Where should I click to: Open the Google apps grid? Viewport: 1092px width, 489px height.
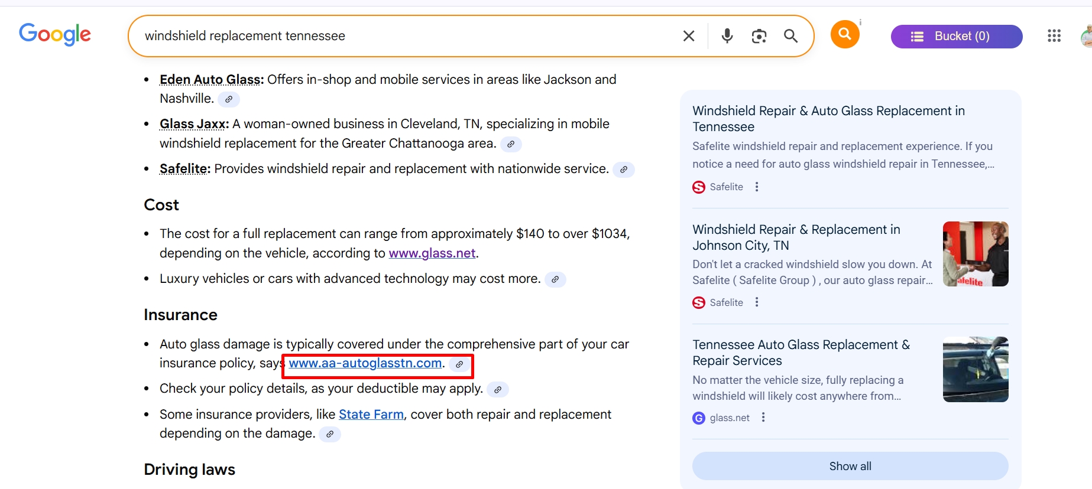pyautogui.click(x=1054, y=36)
